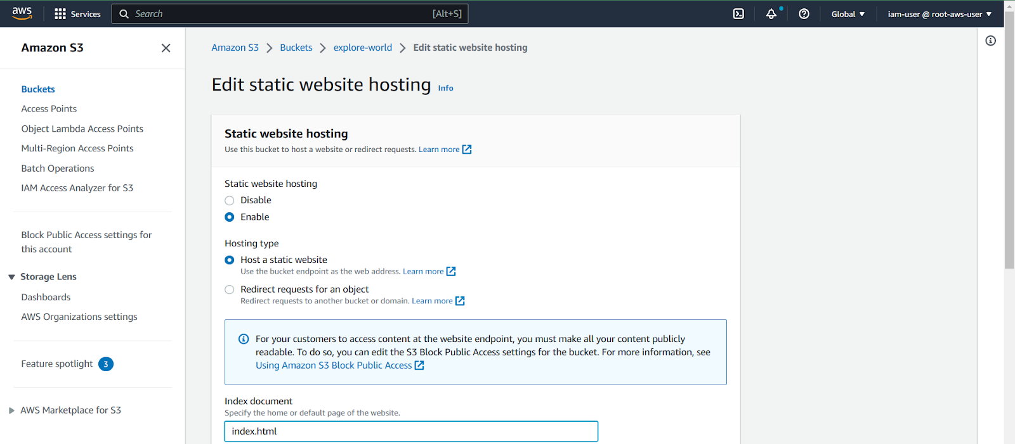This screenshot has width=1015, height=444.
Task: Open Using Amazon S3 Block Public Access link
Action: click(x=334, y=365)
